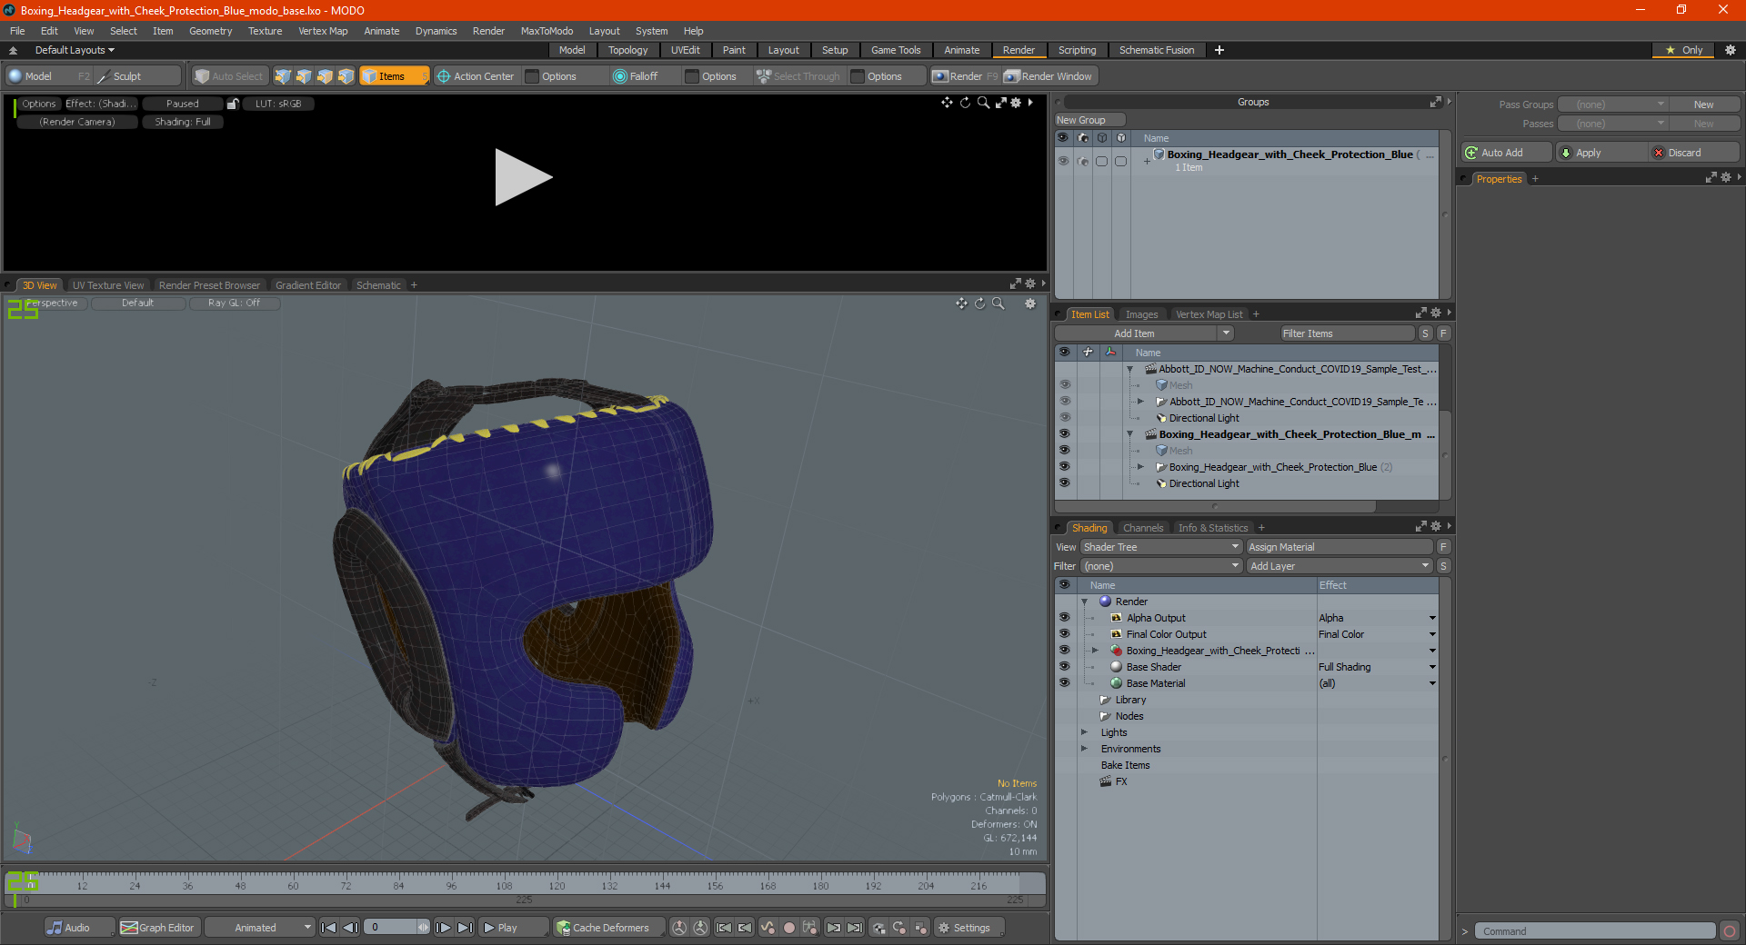
Task: Toggle visibility of second Directional Light
Action: [1064, 483]
